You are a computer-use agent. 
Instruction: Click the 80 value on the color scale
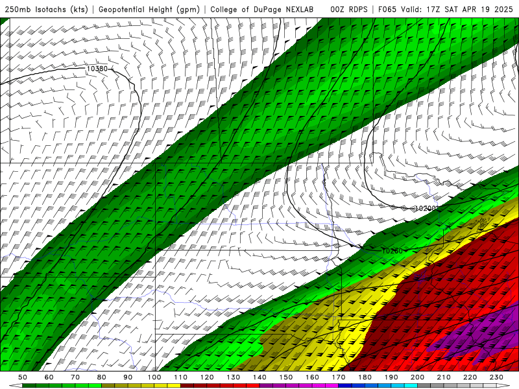101,377
